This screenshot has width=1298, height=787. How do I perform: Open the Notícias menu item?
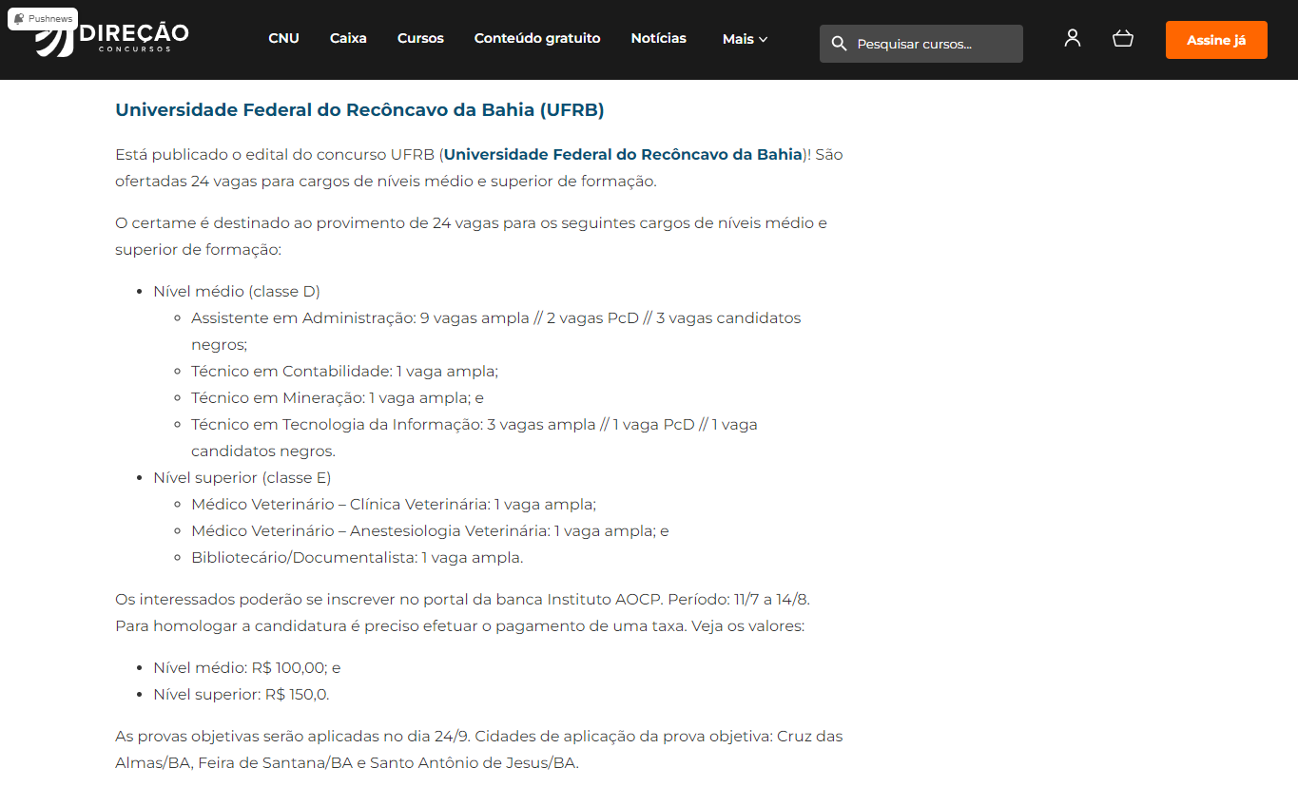pos(658,38)
